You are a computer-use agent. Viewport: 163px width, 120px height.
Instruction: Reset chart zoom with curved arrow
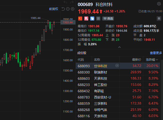(63, 9)
